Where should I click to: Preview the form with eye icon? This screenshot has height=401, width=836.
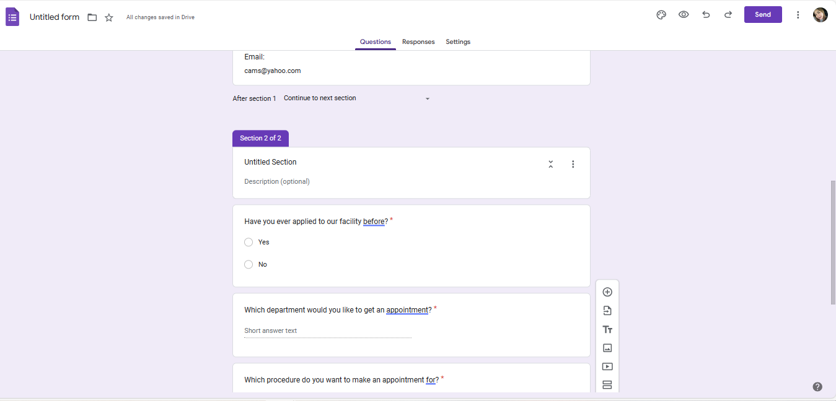click(x=684, y=15)
